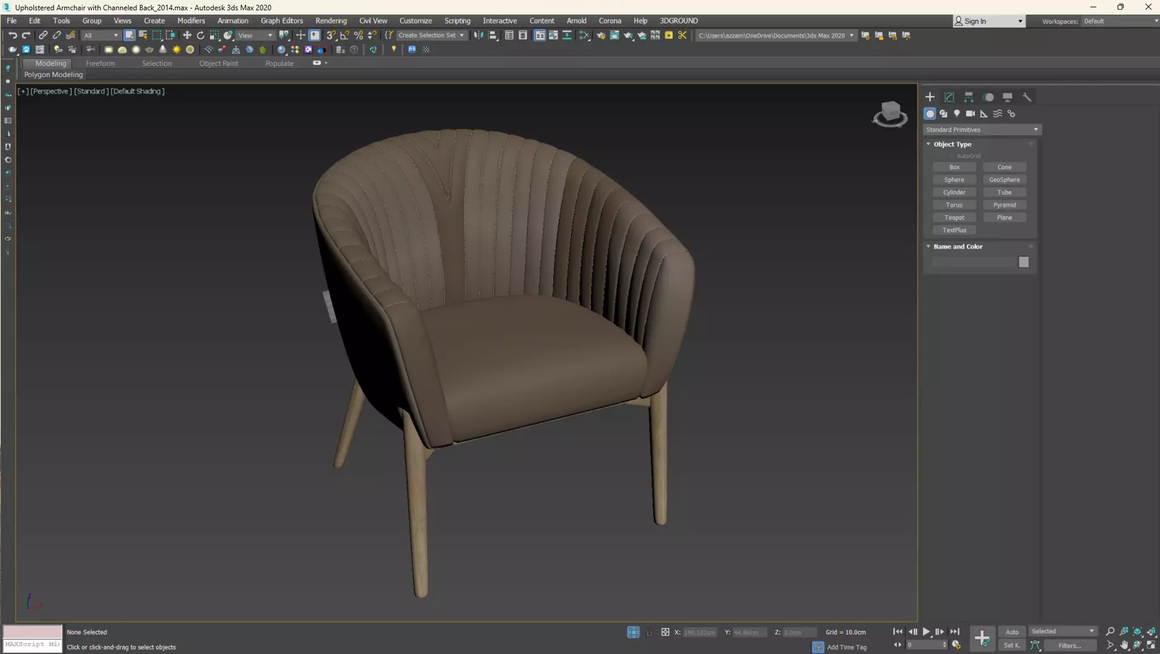1160x654 pixels.
Task: Toggle absolute/offset transform type-in mode
Action: (665, 632)
